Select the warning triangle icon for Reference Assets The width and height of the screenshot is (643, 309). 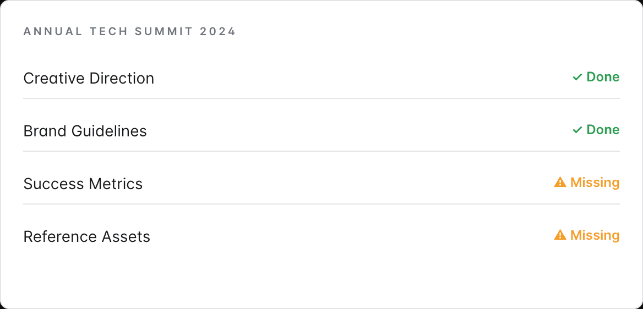[x=560, y=235]
